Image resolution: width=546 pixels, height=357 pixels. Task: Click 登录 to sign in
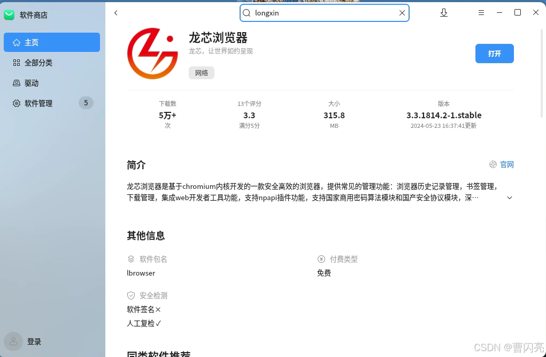click(34, 341)
